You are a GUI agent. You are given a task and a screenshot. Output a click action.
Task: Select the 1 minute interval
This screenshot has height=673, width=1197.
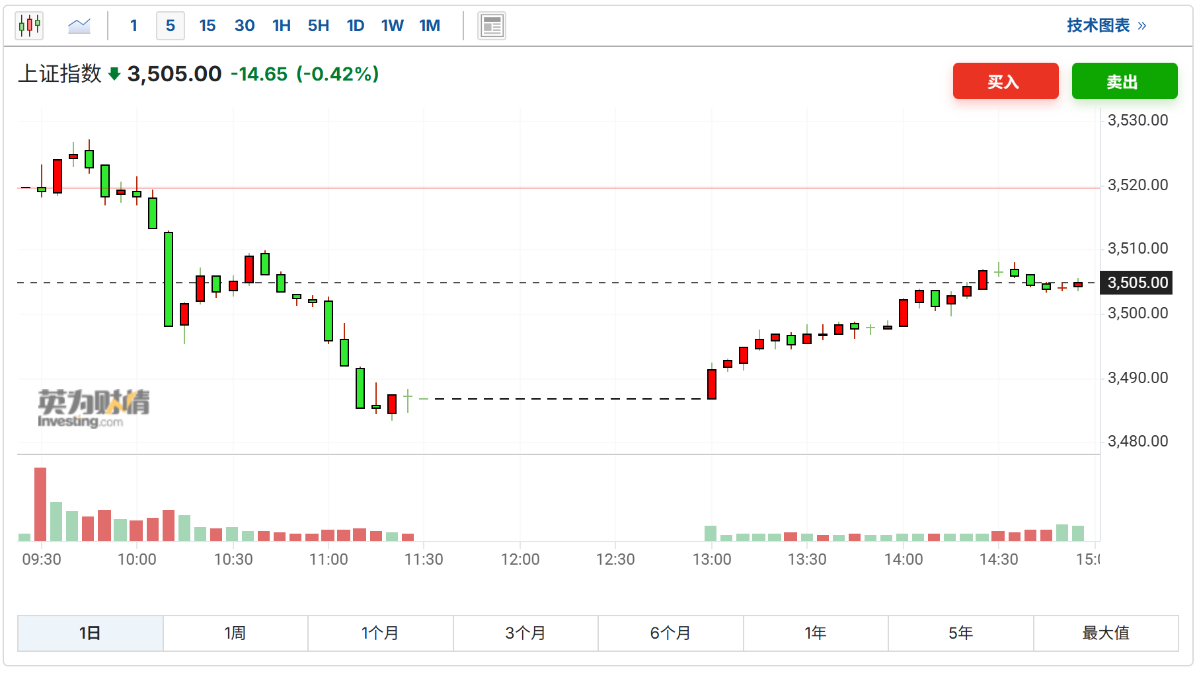134,26
